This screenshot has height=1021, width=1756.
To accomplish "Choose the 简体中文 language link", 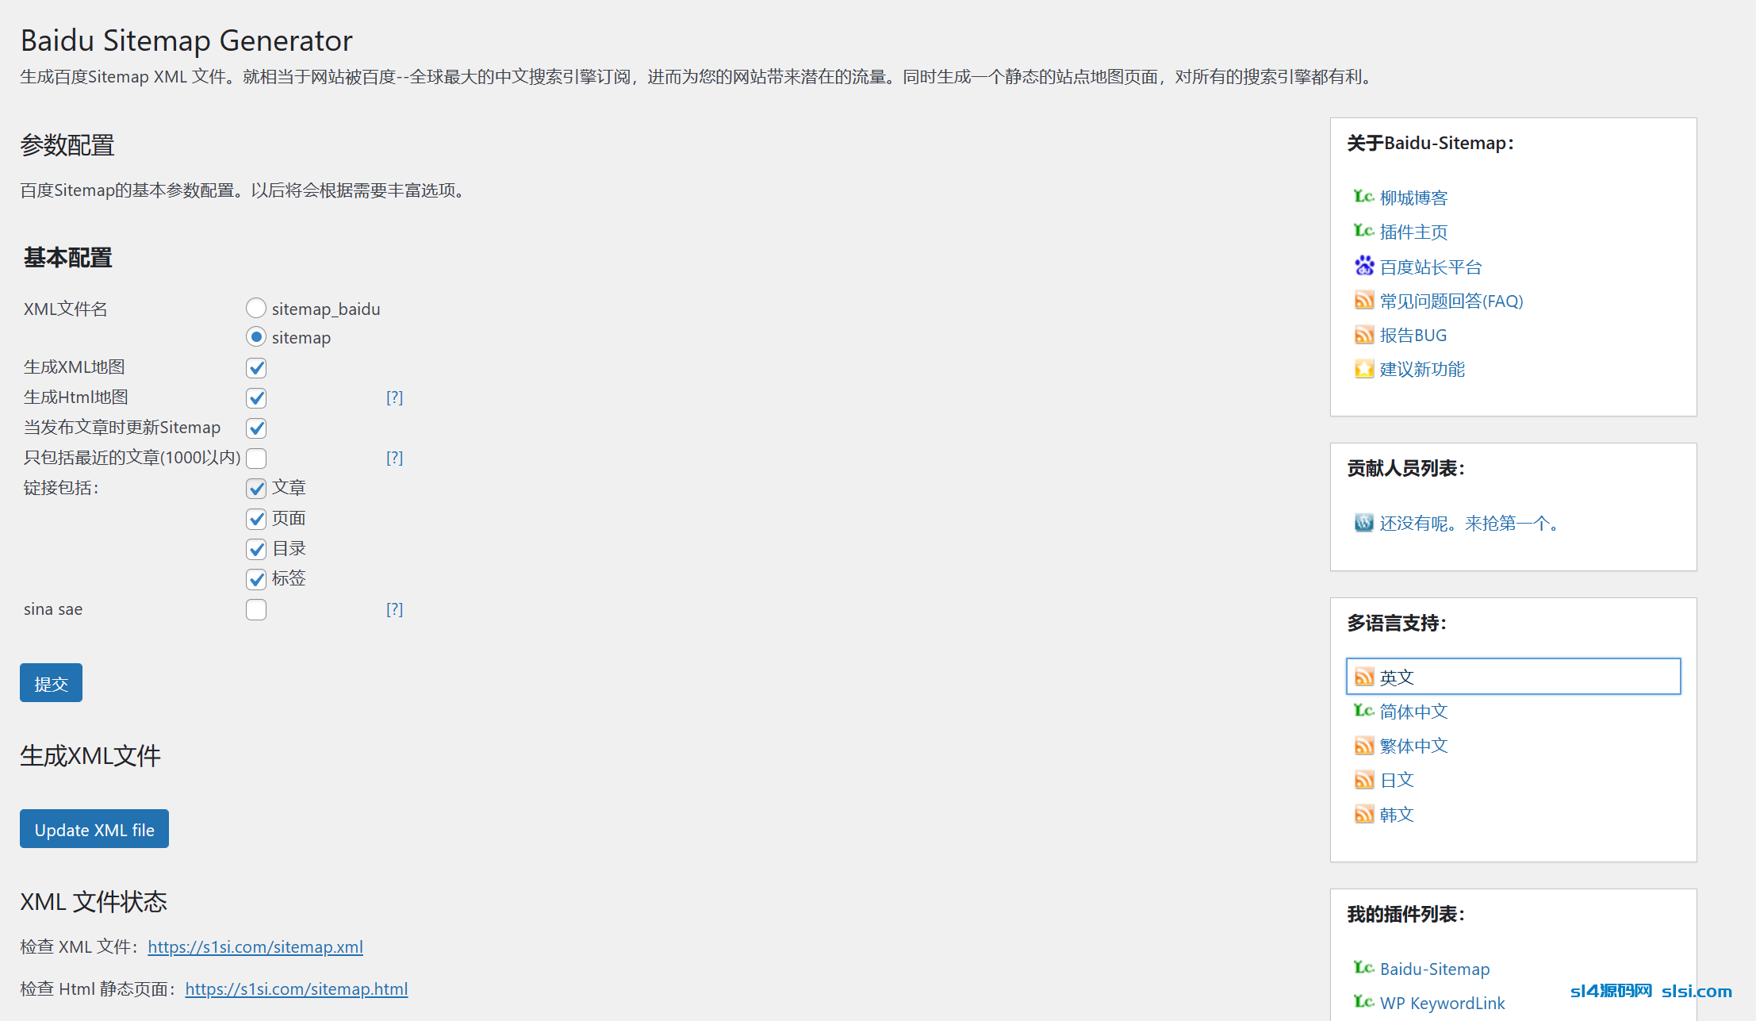I will tap(1413, 712).
